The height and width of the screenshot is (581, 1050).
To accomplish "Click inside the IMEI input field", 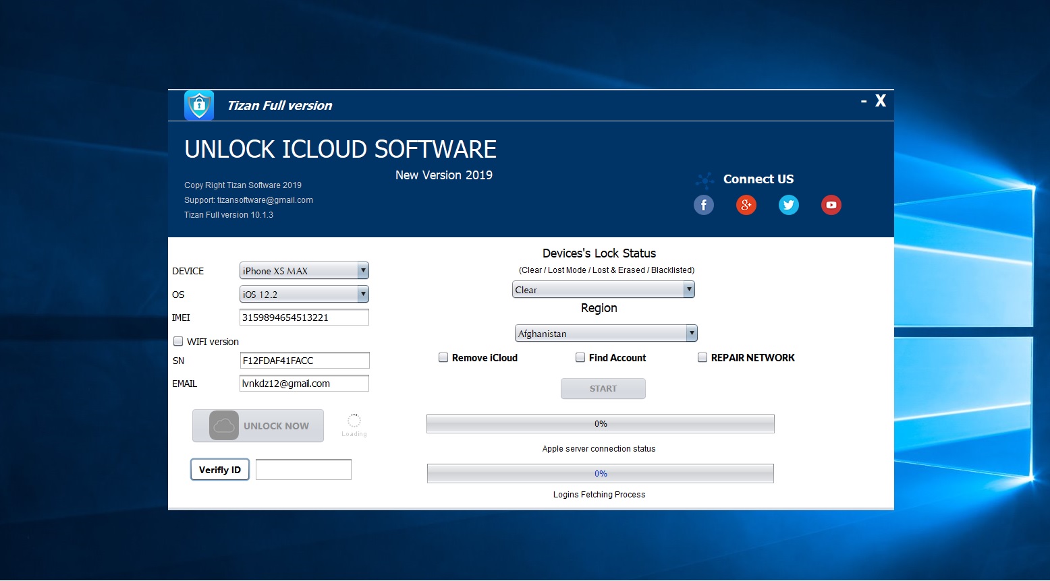I will (304, 317).
